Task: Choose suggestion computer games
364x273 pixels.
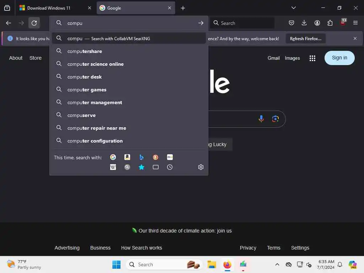Action: click(129, 89)
